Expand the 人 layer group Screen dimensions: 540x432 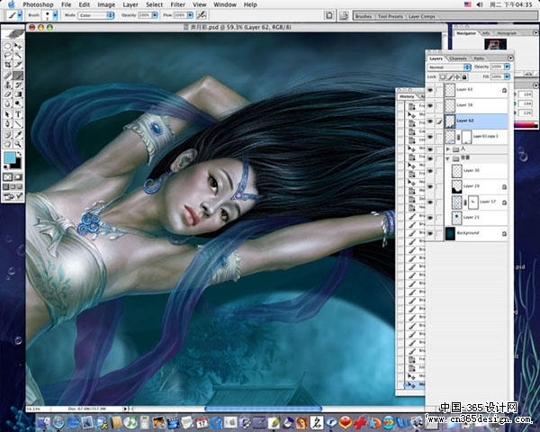[448, 149]
